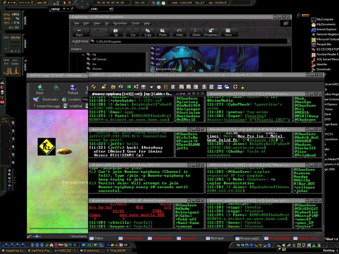Open the Explorer Address bar dropdown
The height and width of the screenshot is (254, 339).
[288, 41]
